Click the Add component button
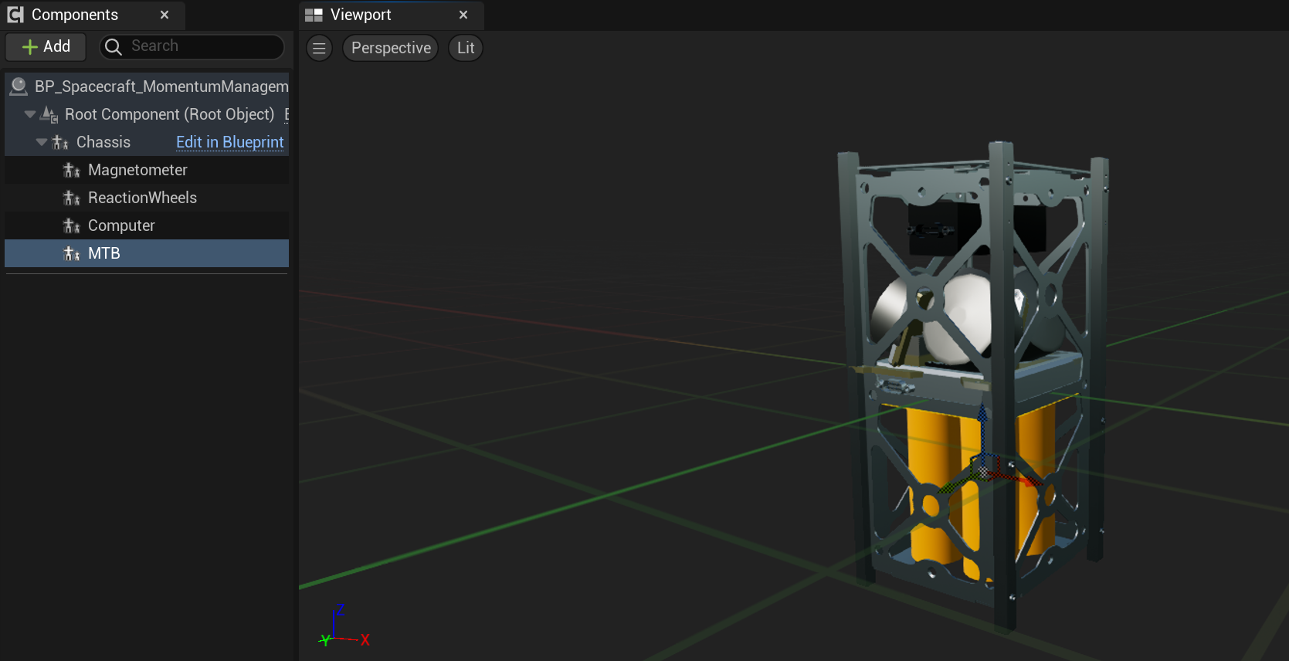The image size is (1289, 661). (46, 47)
